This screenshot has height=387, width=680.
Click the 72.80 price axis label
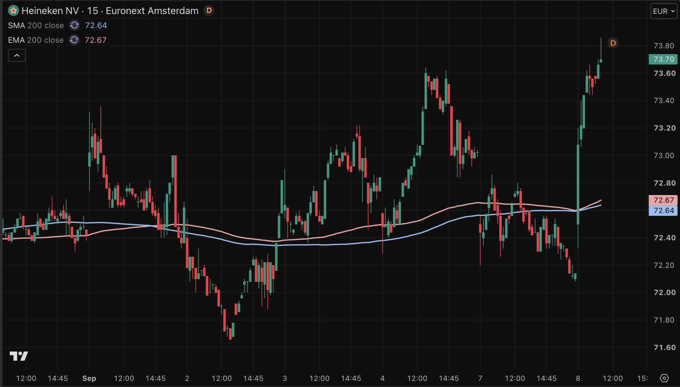(x=664, y=183)
